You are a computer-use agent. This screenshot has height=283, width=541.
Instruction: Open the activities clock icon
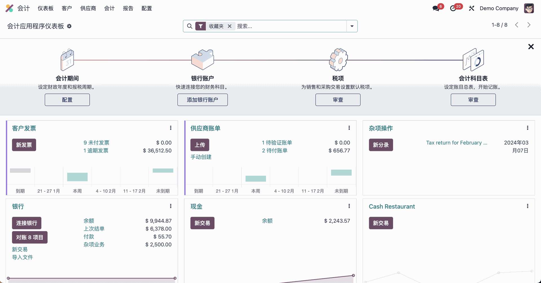click(x=453, y=8)
